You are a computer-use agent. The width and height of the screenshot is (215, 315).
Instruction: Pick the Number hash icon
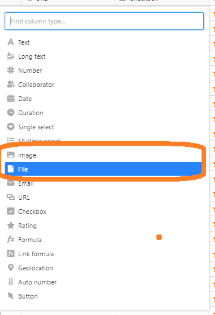(x=11, y=71)
